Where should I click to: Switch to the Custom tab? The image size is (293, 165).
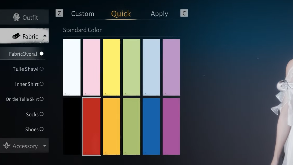(83, 14)
